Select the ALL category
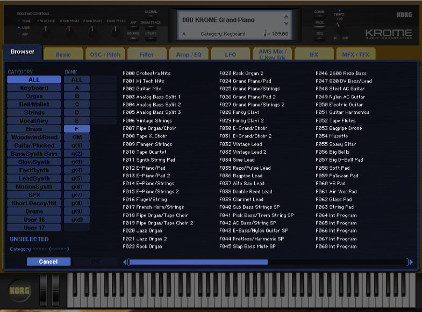The image size is (422, 312). (x=34, y=79)
